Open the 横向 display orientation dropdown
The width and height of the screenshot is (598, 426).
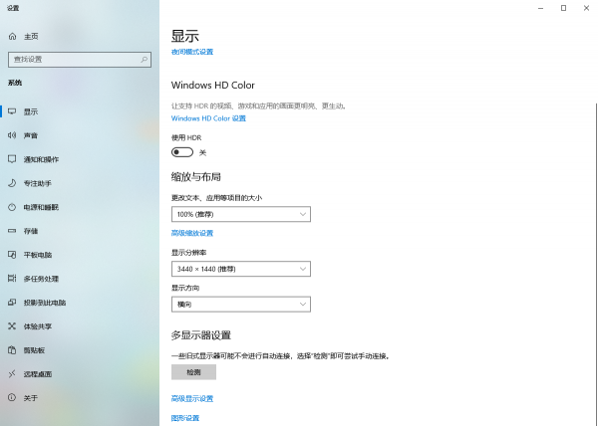241,305
